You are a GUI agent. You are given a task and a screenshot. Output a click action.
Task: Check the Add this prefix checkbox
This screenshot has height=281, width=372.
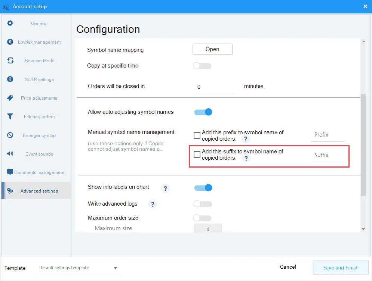click(x=197, y=135)
